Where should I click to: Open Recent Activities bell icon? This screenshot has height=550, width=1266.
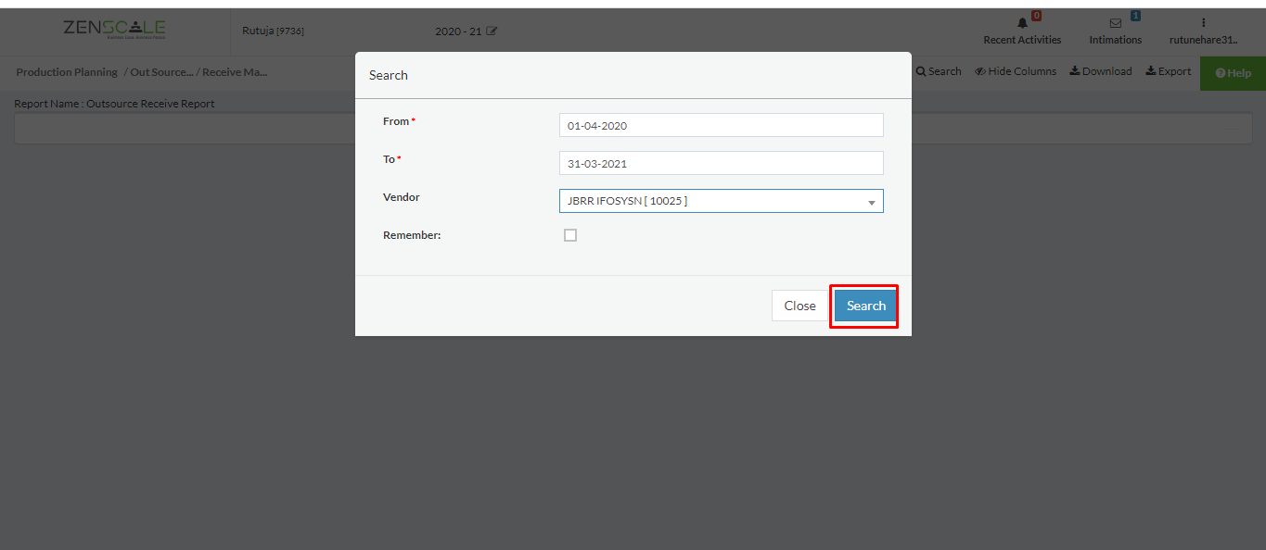1023,23
